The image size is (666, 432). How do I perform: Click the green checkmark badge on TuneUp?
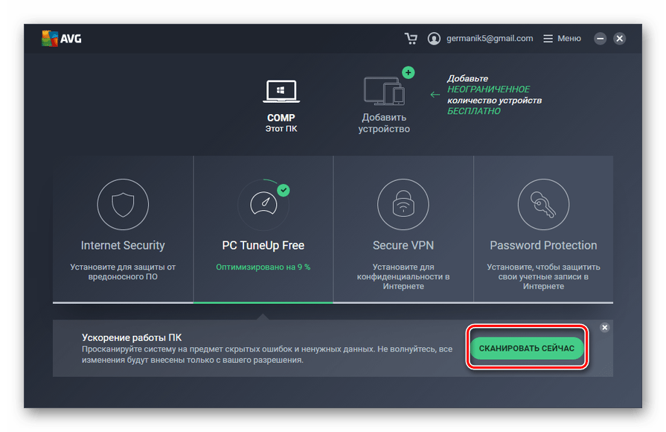pyautogui.click(x=284, y=191)
